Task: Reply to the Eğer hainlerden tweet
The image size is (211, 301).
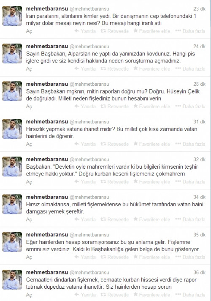Action: [x=85, y=257]
